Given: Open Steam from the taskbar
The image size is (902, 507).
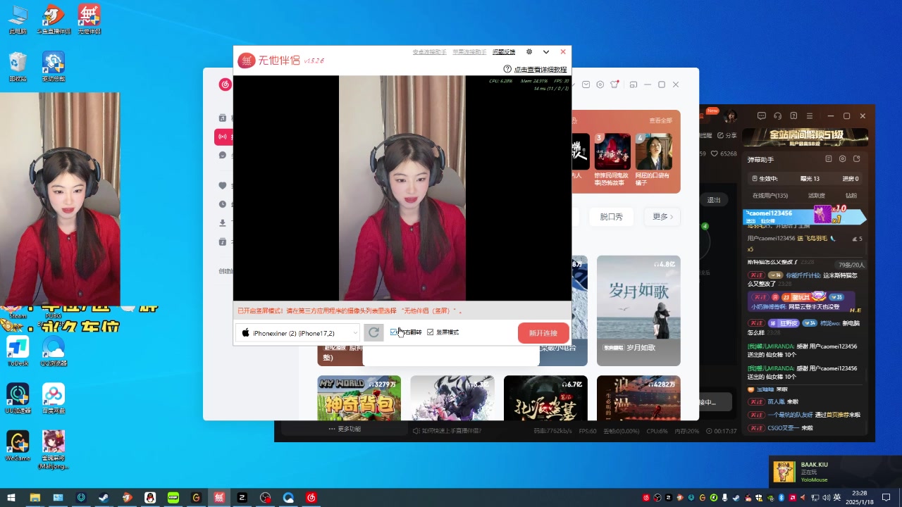Looking at the screenshot, I should [104, 498].
